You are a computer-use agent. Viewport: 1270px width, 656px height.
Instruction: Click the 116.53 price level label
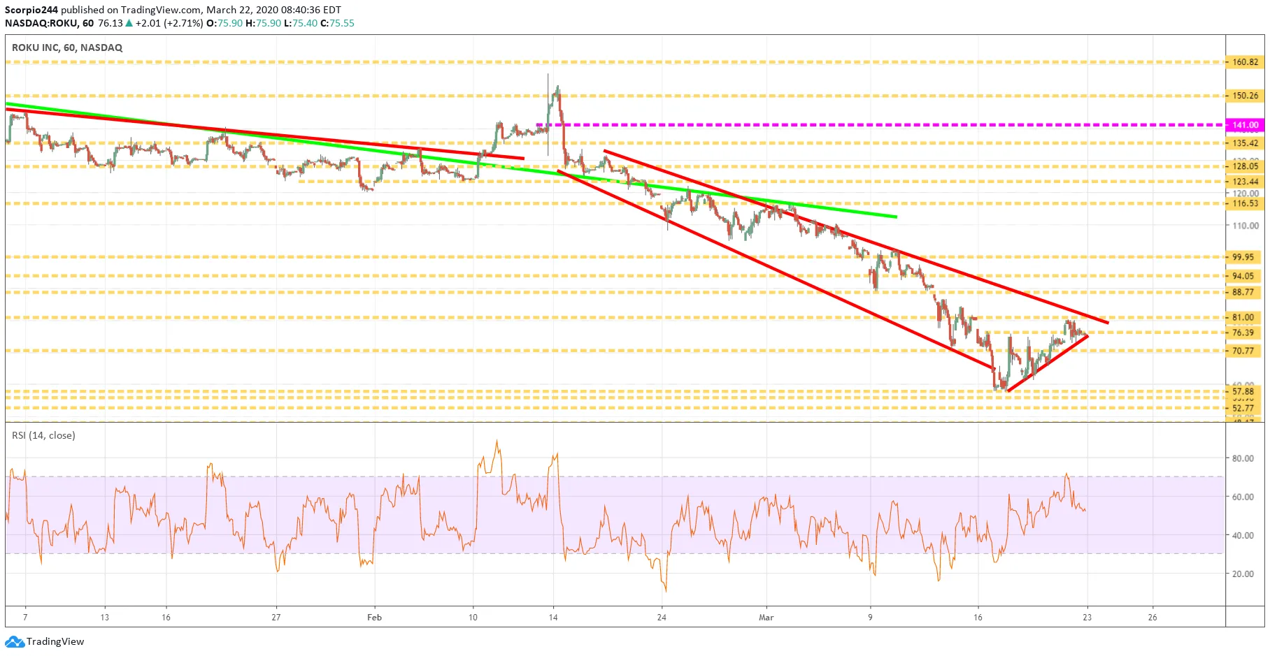(1245, 204)
